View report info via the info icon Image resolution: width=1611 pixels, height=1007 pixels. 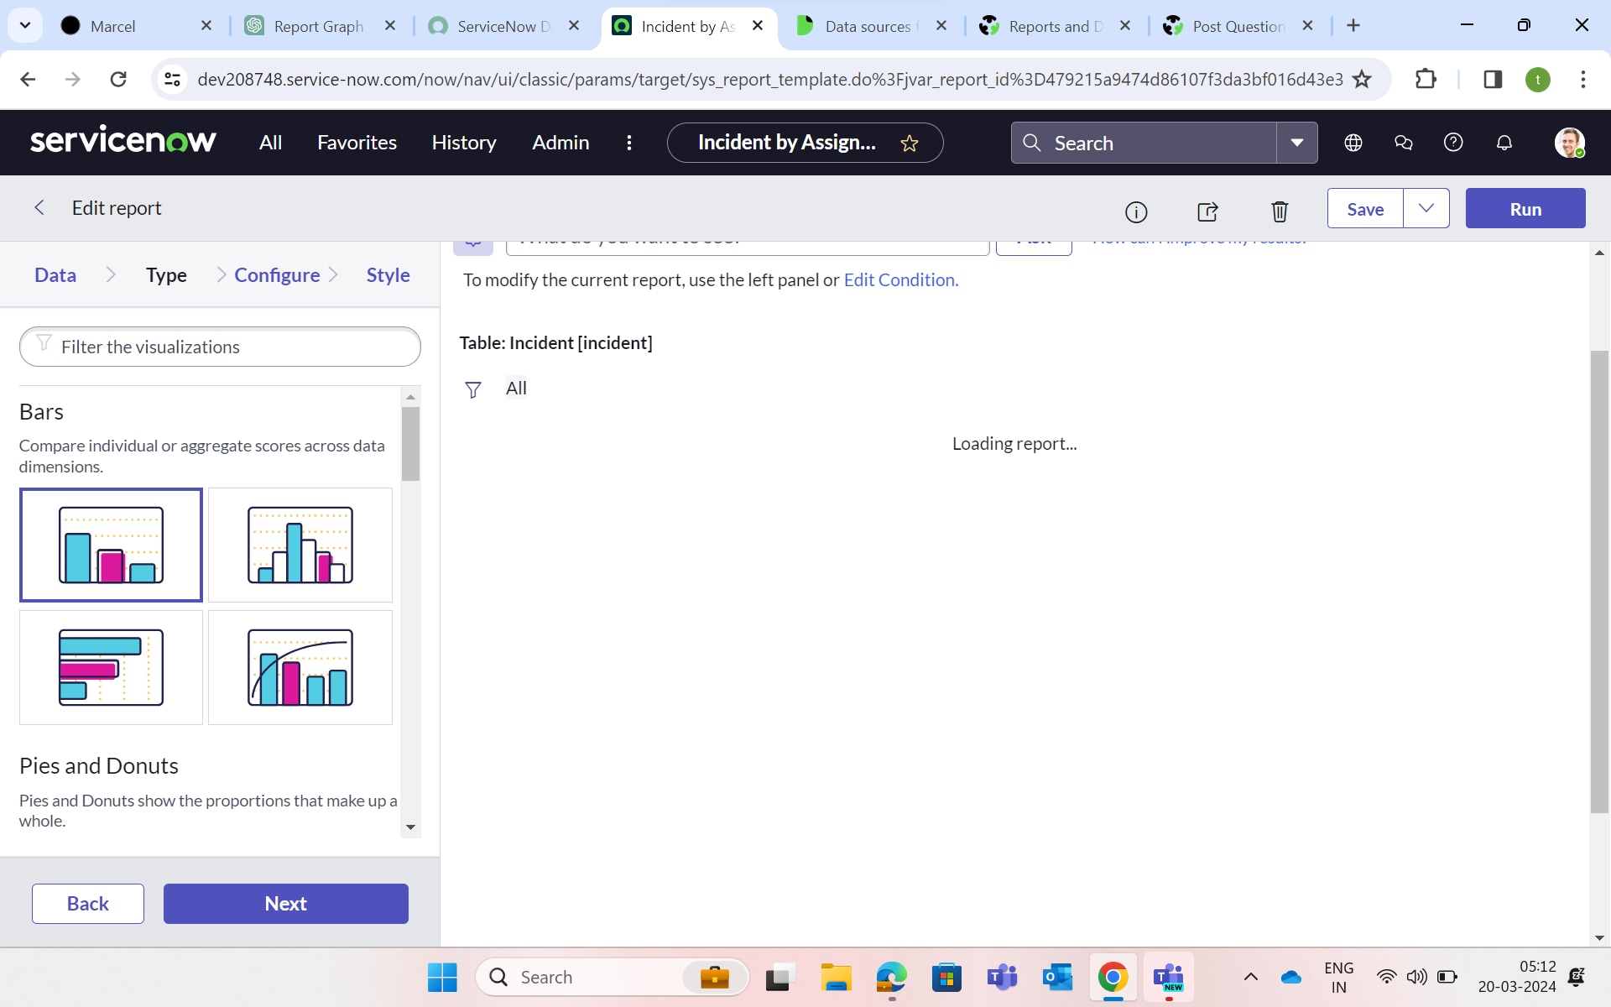1136,211
